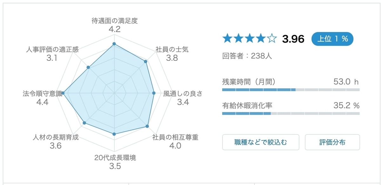The height and width of the screenshot is (185, 381).
Task: Click the 法令順守意識 axis label
Action: tap(43, 94)
